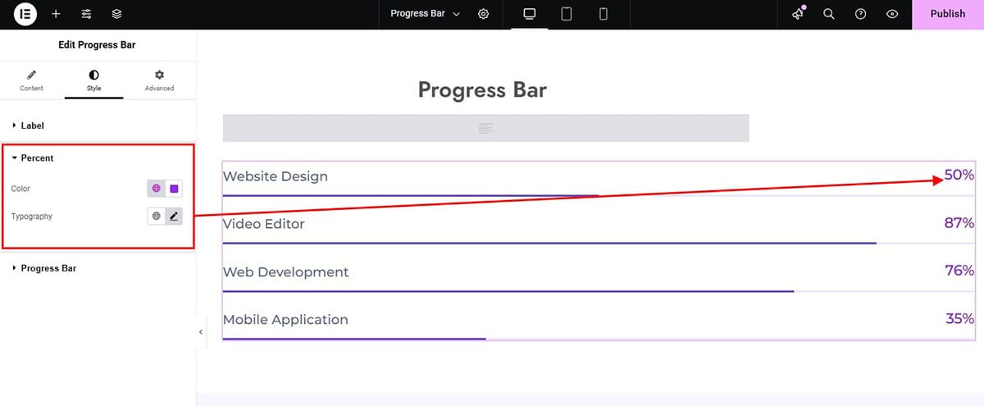Add a new element with plus icon
984x406 pixels.
coord(56,14)
